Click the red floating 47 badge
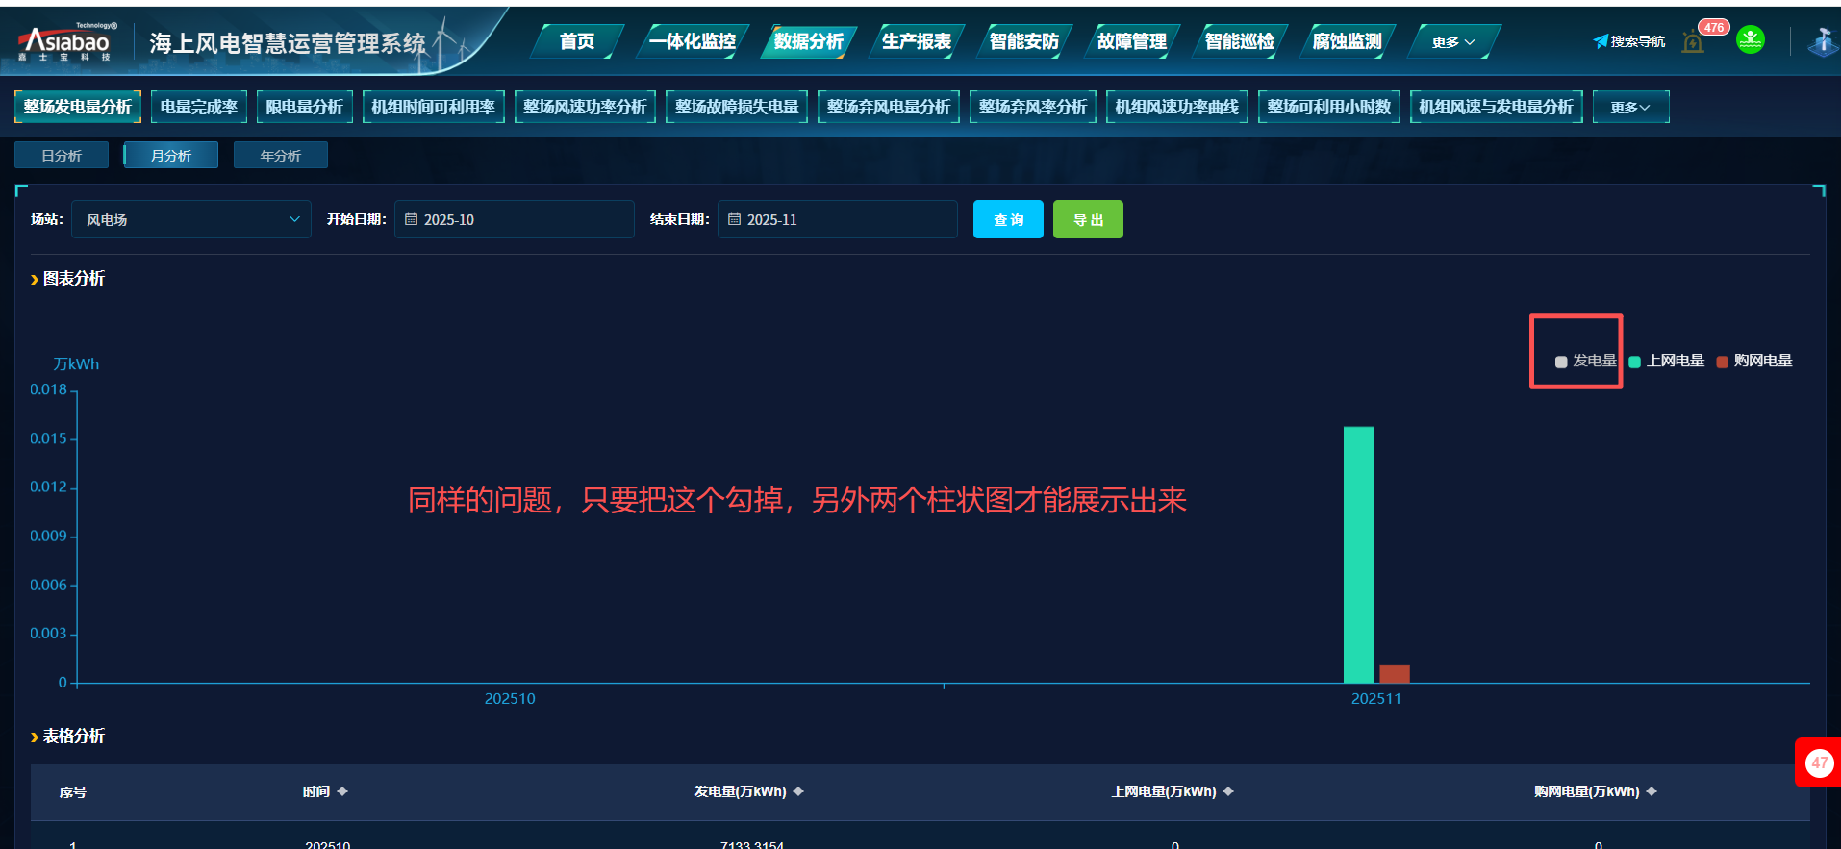 coord(1819,762)
